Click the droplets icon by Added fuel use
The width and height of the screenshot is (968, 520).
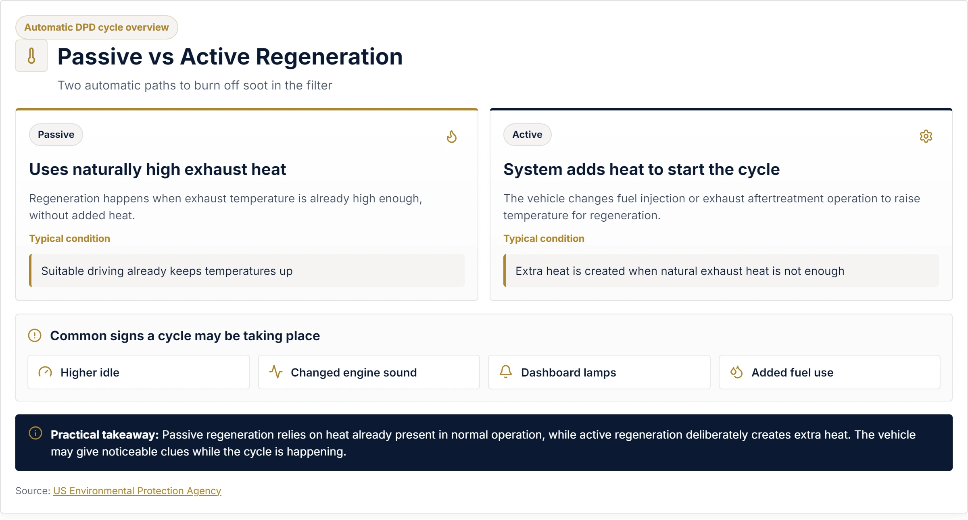click(x=736, y=372)
